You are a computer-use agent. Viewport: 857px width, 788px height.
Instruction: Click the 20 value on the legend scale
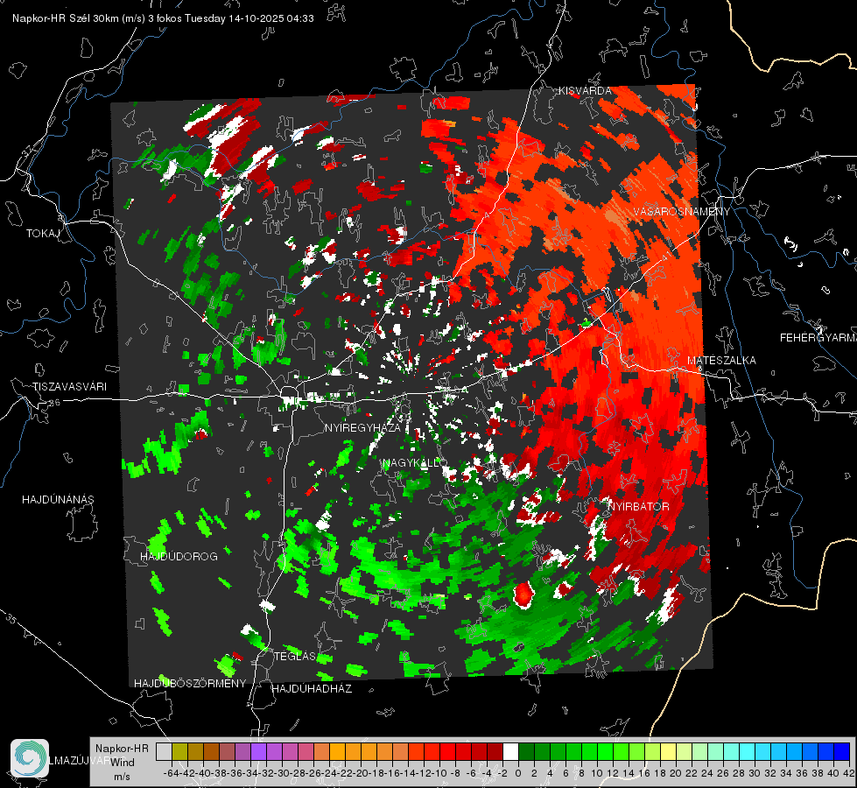[676, 773]
